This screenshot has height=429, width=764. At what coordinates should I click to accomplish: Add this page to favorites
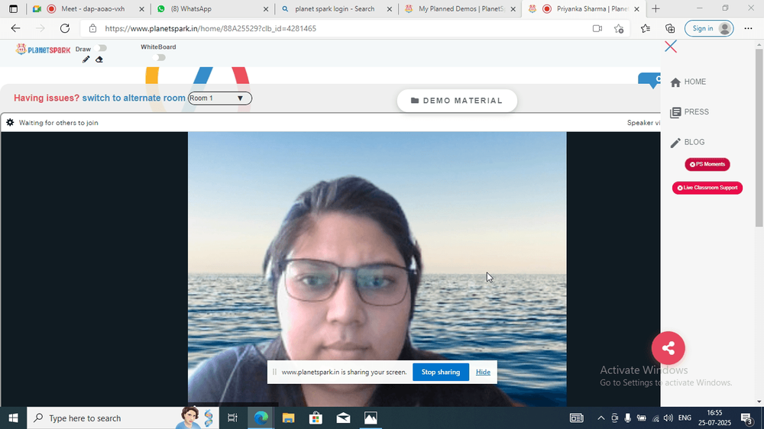coord(619,28)
